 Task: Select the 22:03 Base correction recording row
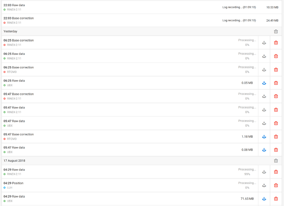(x=142, y=20)
